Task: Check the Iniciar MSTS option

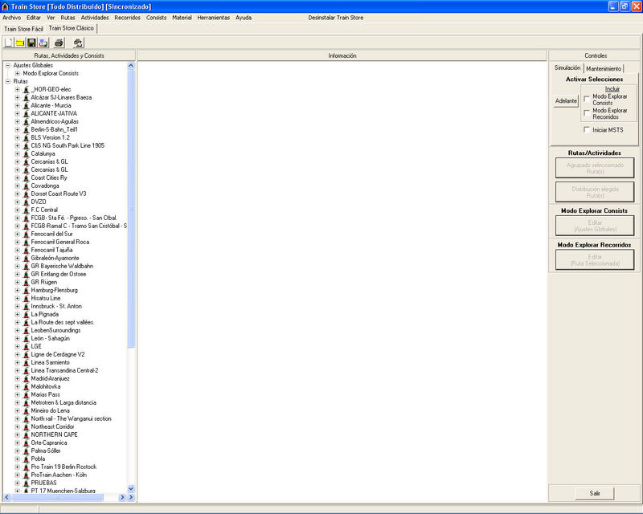Action: [587, 129]
